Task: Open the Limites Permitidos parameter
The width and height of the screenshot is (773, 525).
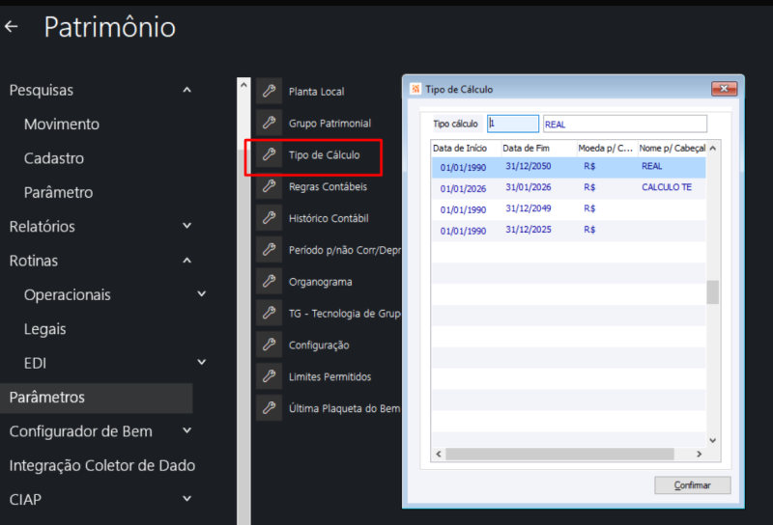Action: click(x=329, y=376)
